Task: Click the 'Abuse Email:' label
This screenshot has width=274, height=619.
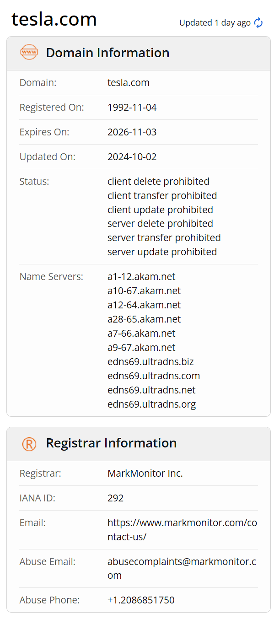Action: (x=48, y=561)
